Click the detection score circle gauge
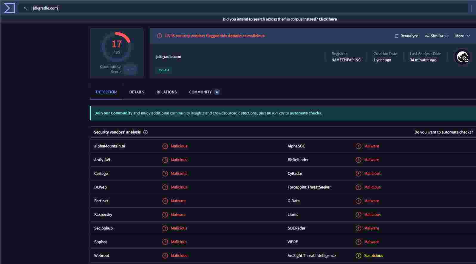 click(116, 47)
